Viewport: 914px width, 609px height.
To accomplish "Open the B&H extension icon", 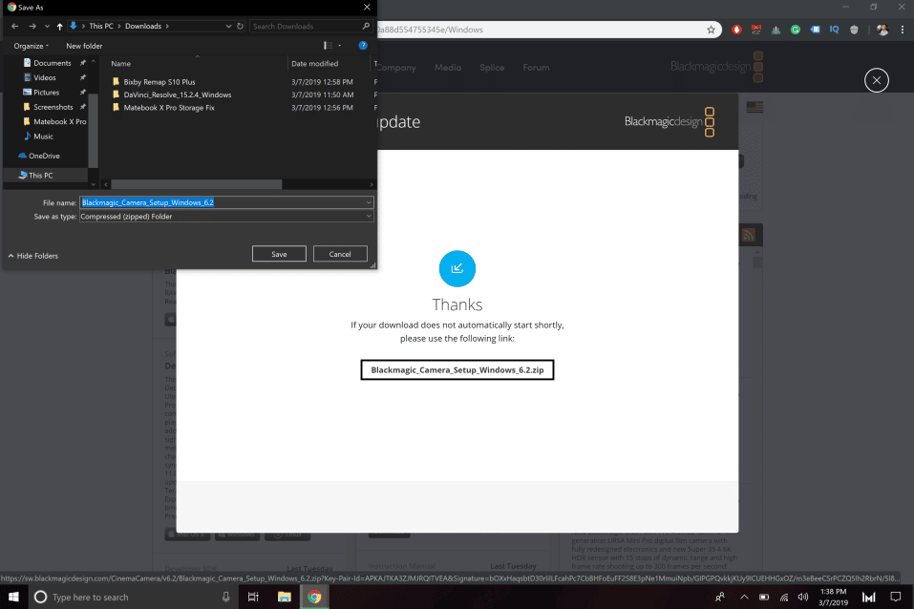I will [756, 30].
